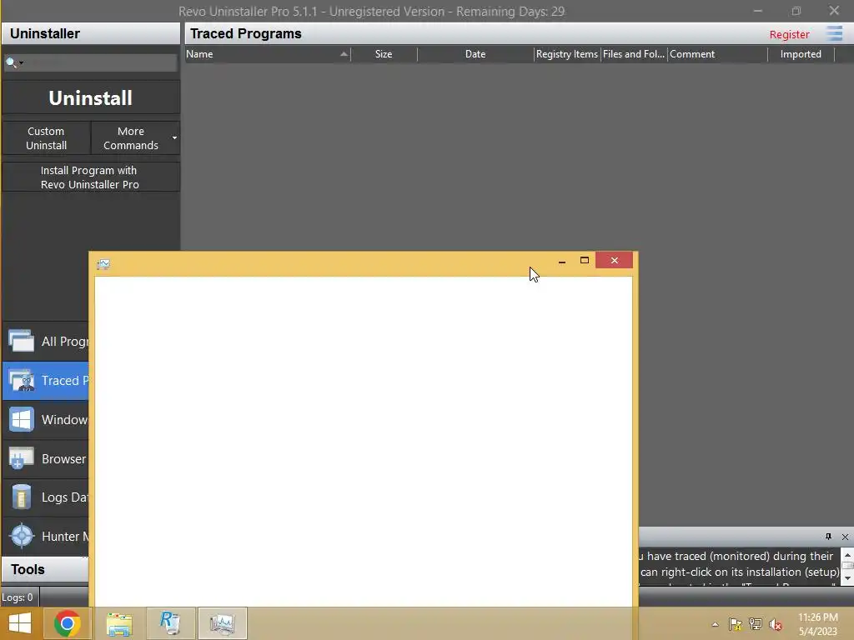Click description panel scroll up arrow
Viewport: 854px width, 640px height.
(x=847, y=554)
